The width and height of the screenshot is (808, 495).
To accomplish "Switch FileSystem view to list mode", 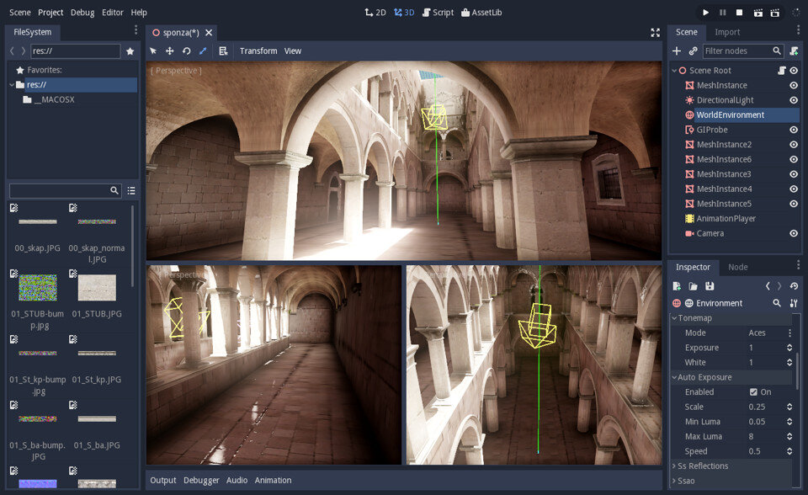I will click(x=131, y=191).
